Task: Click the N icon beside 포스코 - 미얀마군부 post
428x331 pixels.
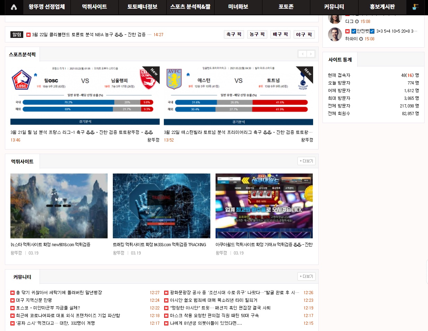Action: point(12,308)
